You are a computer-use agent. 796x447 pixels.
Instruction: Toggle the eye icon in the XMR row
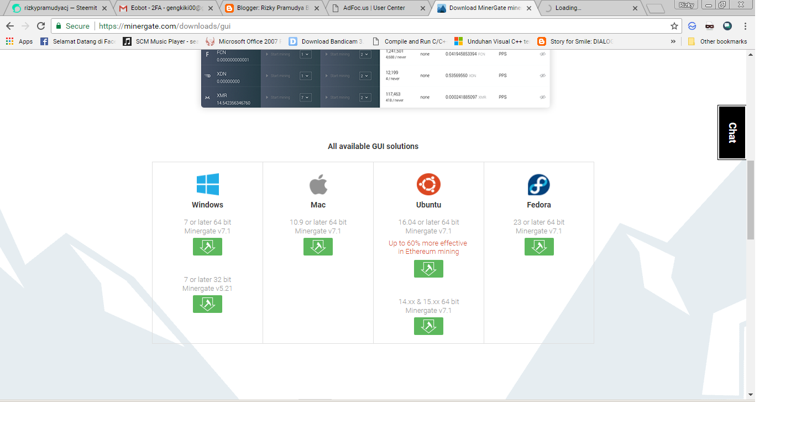coord(542,97)
